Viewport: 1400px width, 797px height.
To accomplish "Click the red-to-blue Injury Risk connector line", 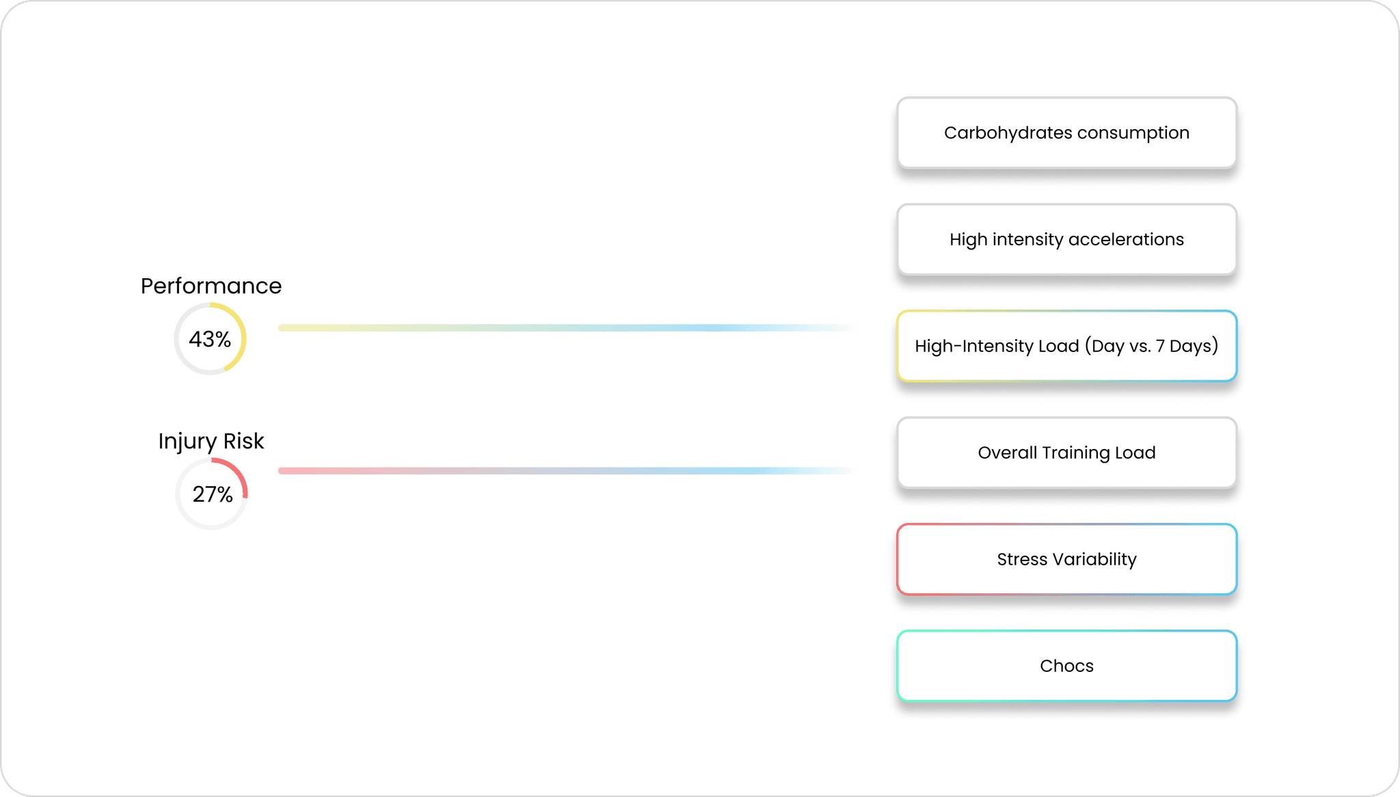I will click(567, 471).
